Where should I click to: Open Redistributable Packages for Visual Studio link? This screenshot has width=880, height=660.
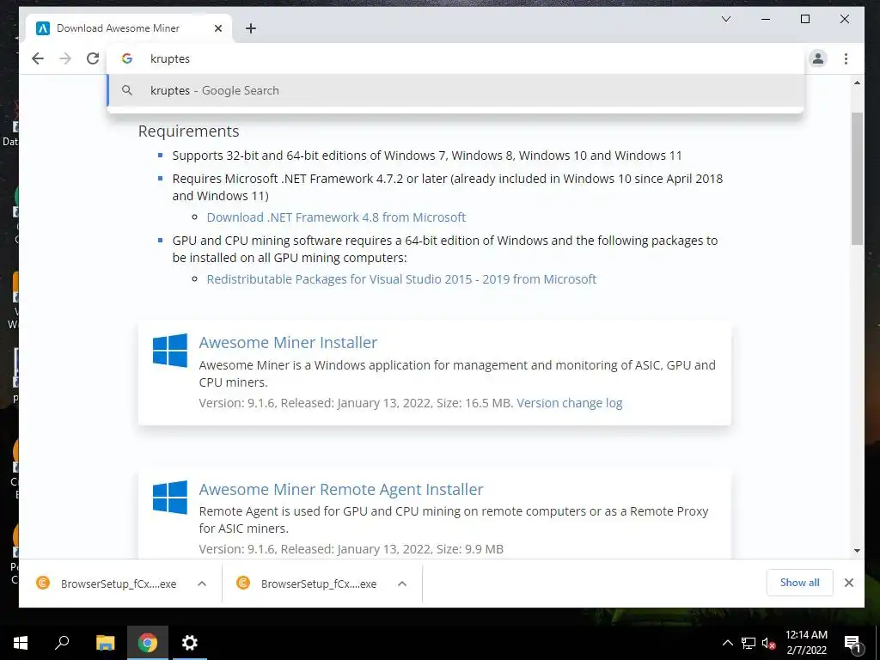[401, 279]
